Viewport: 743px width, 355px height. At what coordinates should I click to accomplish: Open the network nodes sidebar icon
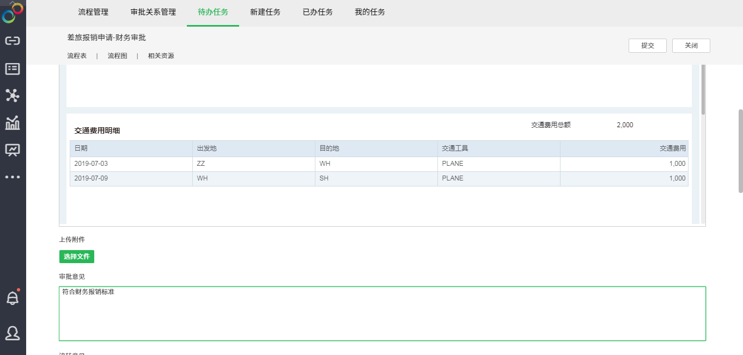coord(13,96)
